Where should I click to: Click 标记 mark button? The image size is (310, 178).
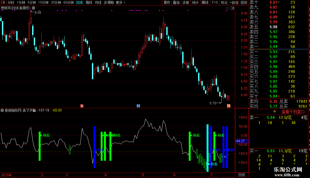point(224,2)
